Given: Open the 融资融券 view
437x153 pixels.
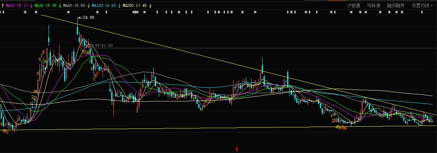Looking at the screenshot, I should click(x=396, y=5).
